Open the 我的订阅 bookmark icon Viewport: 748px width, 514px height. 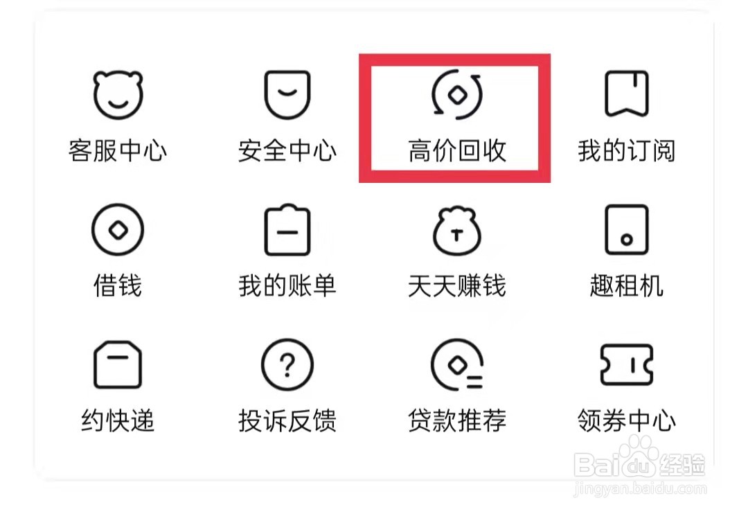(x=626, y=94)
